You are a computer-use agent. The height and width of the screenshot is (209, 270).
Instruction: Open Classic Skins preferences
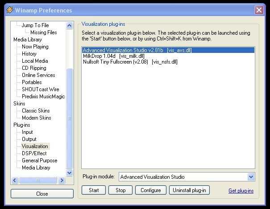[36, 111]
